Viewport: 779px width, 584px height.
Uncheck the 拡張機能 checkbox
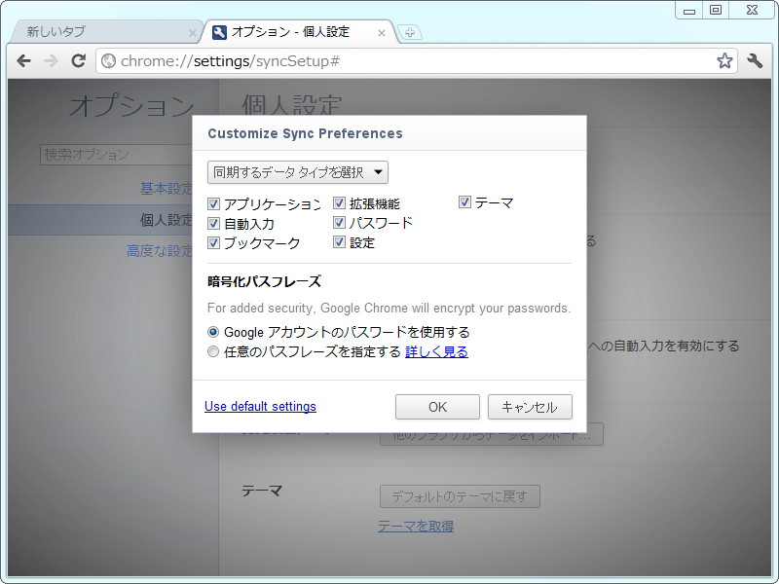click(x=339, y=203)
